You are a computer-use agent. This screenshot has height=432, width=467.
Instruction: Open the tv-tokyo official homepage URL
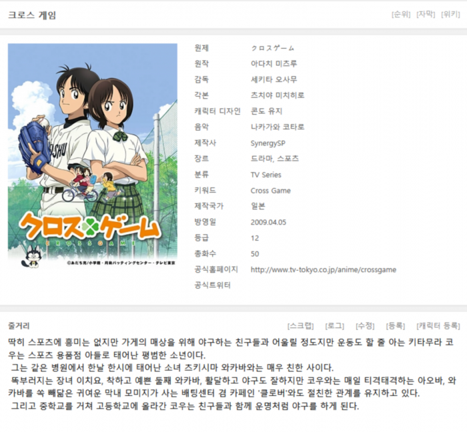coord(324,269)
